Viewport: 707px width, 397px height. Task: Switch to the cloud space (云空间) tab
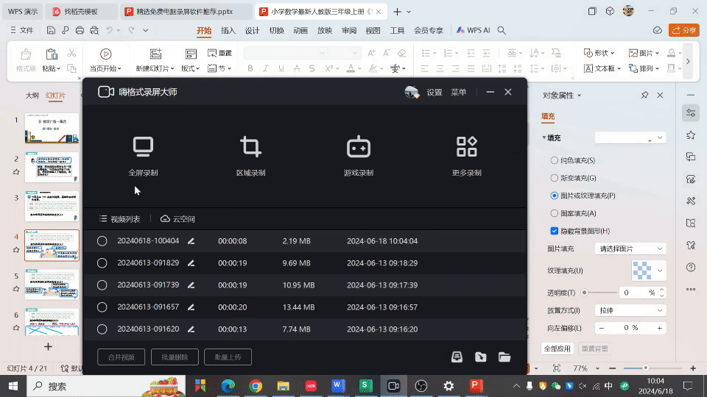[x=177, y=219]
